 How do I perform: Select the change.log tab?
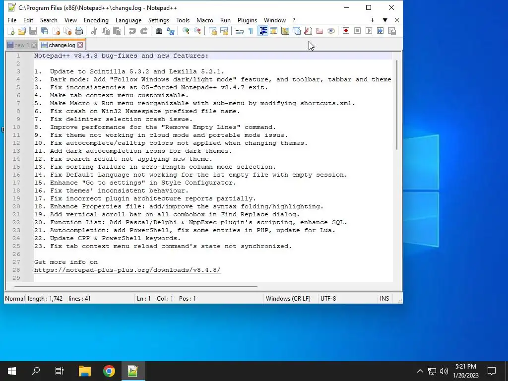click(62, 45)
